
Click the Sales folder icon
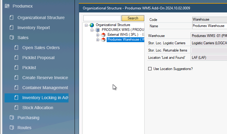[x=12, y=38]
